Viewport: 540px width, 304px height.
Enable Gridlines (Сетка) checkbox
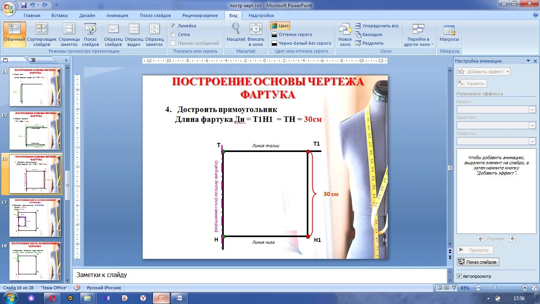173,34
